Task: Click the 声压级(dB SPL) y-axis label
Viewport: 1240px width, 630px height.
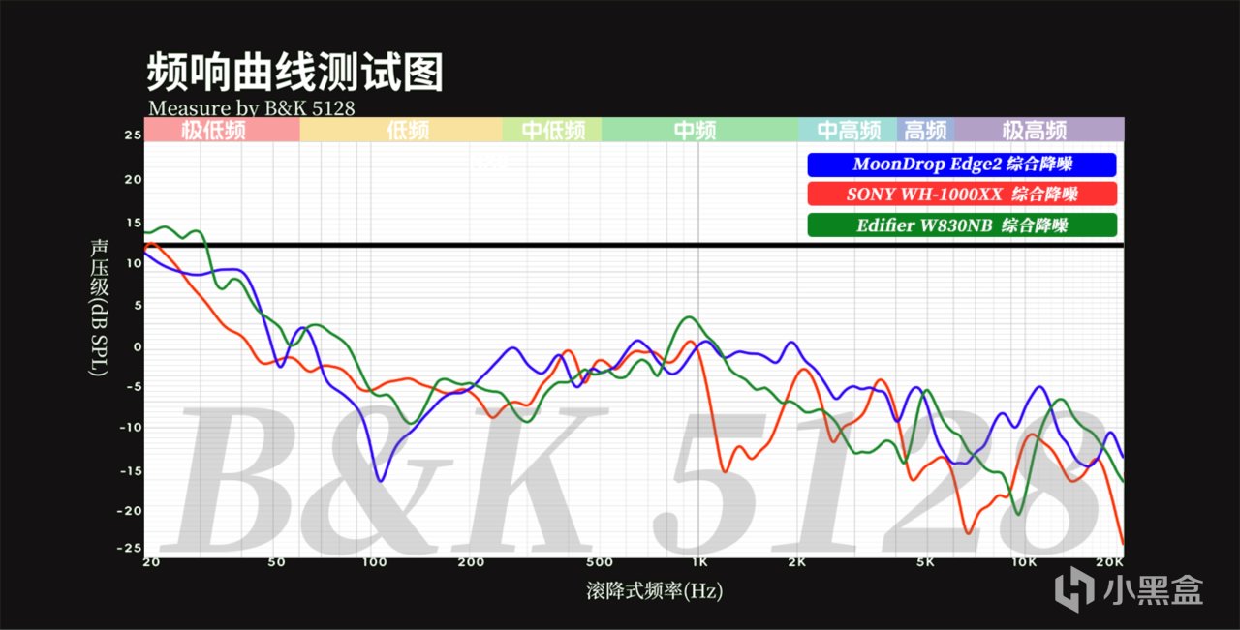Action: [x=101, y=308]
